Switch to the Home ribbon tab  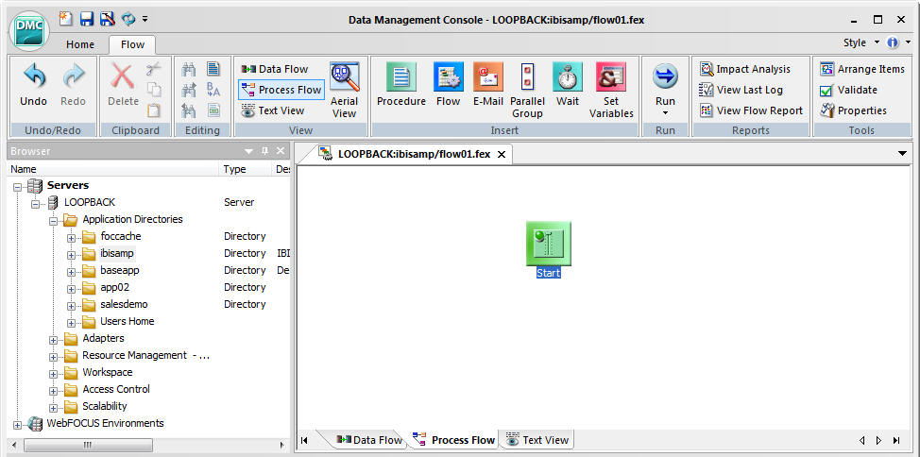[79, 44]
